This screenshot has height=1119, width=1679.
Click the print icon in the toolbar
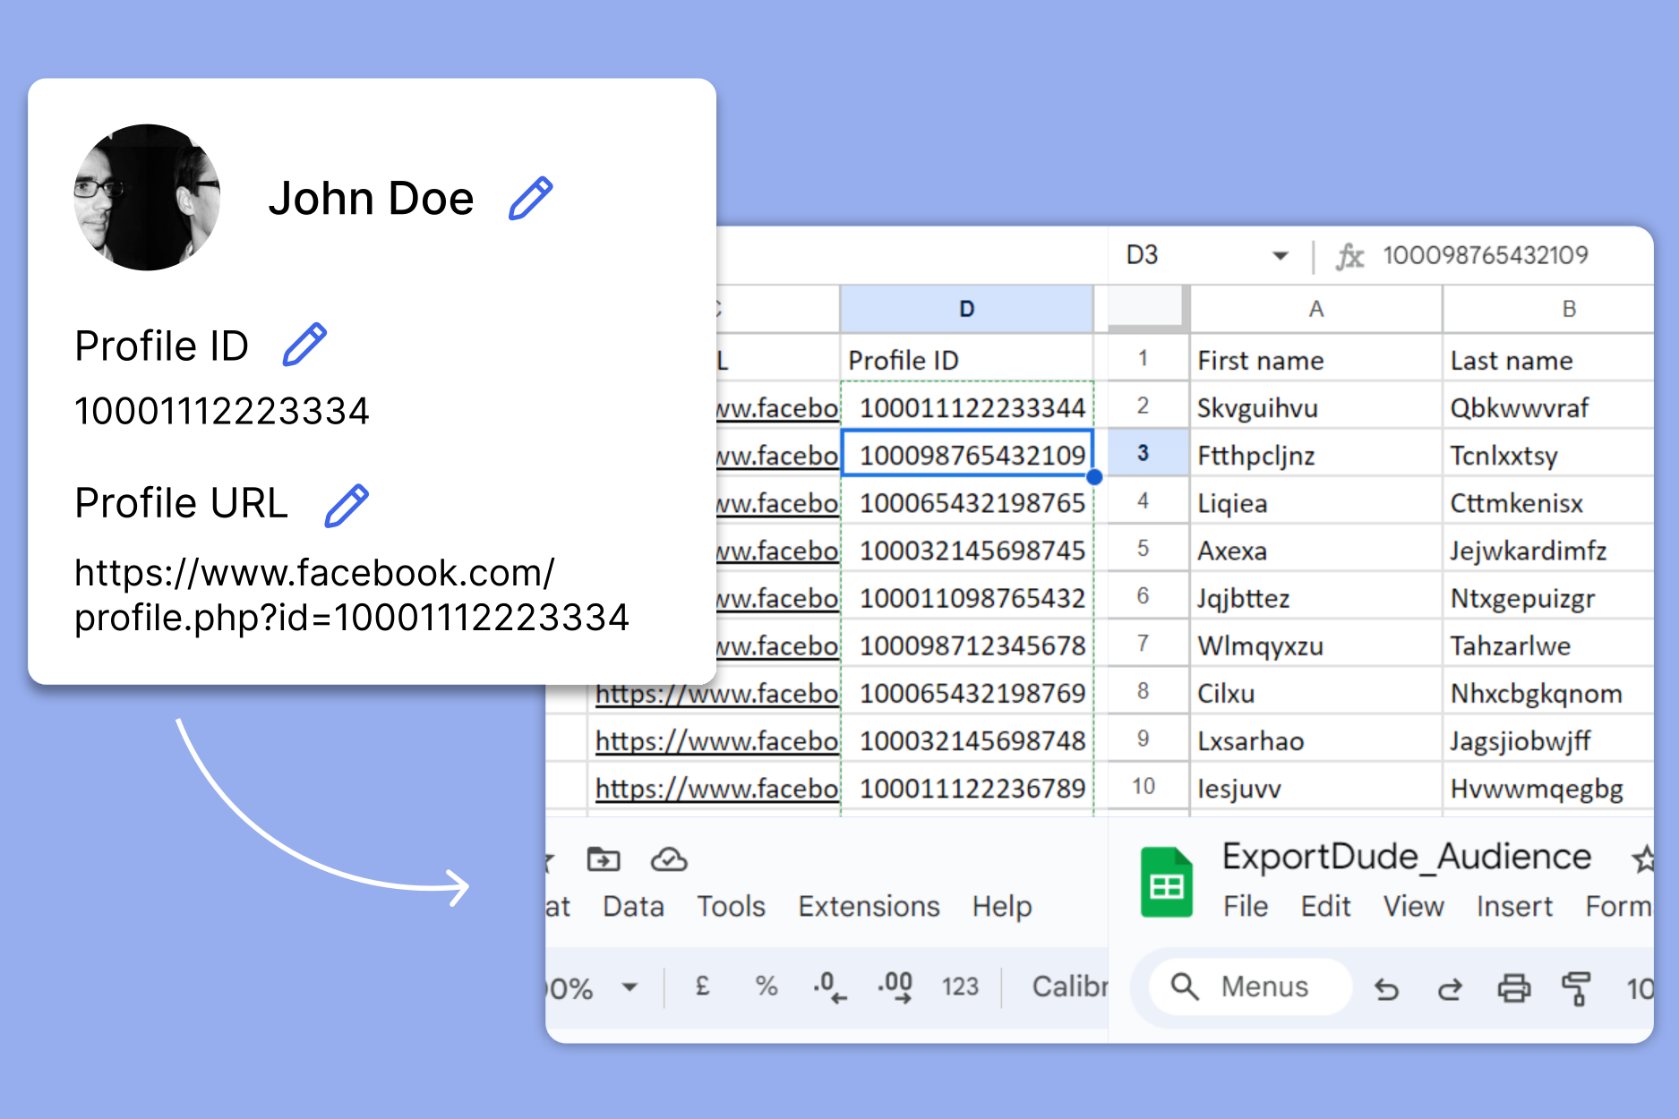(1513, 989)
